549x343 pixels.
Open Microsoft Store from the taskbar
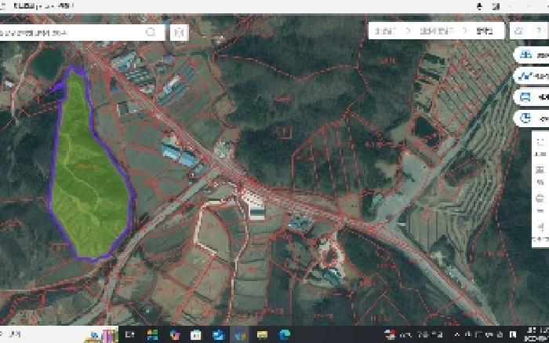pyautogui.click(x=196, y=334)
